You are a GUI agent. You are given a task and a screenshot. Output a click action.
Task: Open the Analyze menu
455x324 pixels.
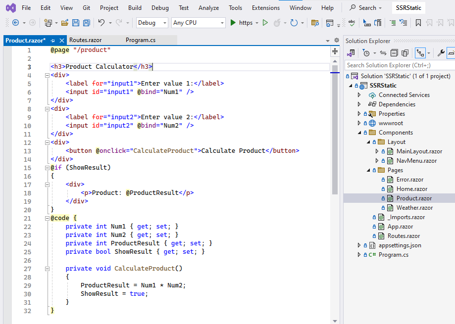click(208, 8)
